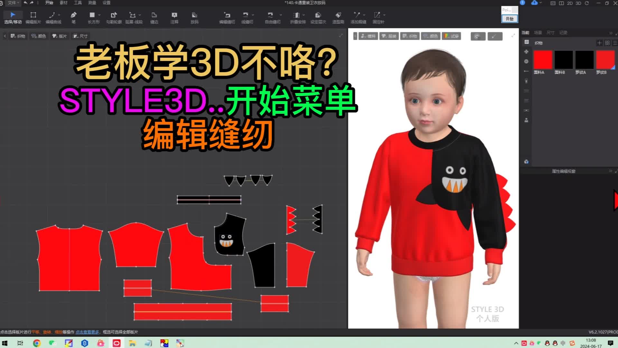Select the 缝边 seam allowance tool

[x=154, y=18]
